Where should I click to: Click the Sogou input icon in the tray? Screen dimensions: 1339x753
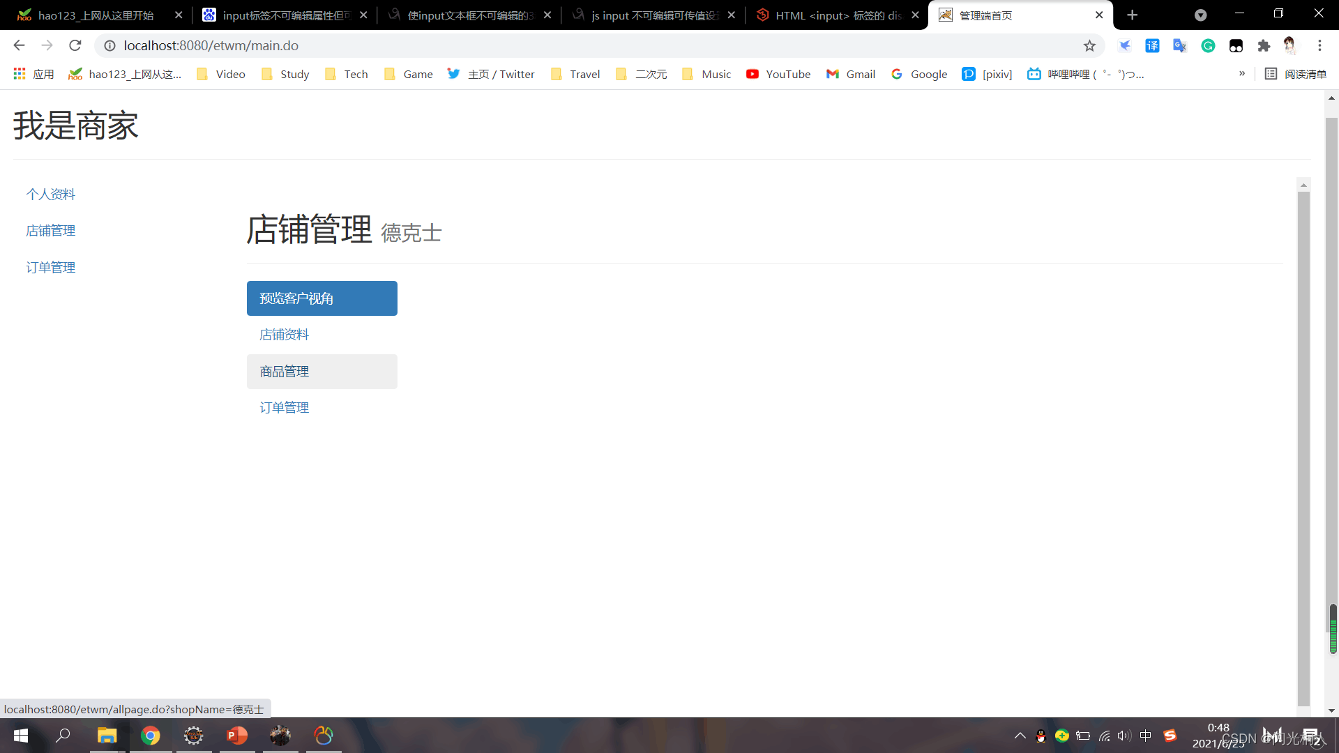tap(1170, 736)
